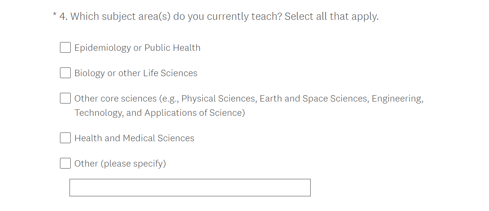
Task: Click "Earth and Space Sciences" in option text
Action: tap(313, 99)
